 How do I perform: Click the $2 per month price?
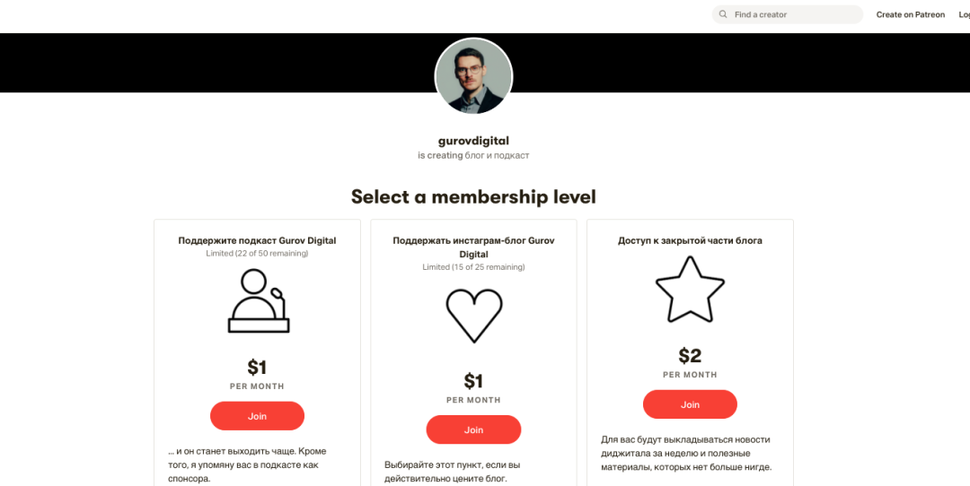pyautogui.click(x=690, y=356)
